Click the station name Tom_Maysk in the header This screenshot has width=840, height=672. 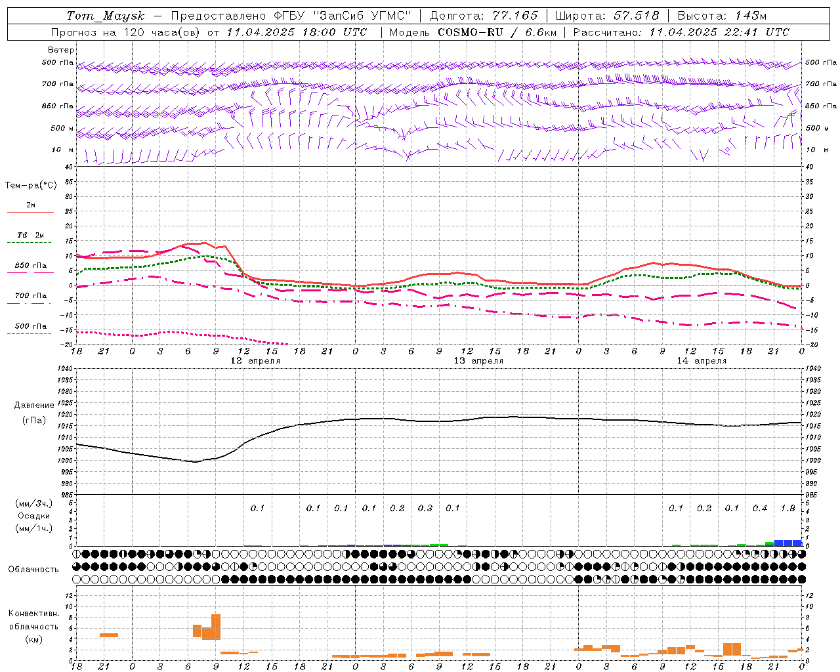pyautogui.click(x=106, y=16)
